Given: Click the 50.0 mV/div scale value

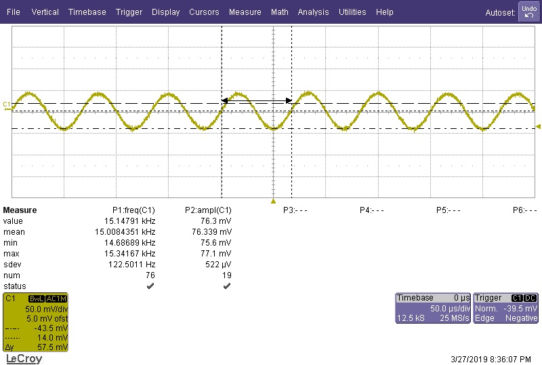Looking at the screenshot, I should coord(46,309).
